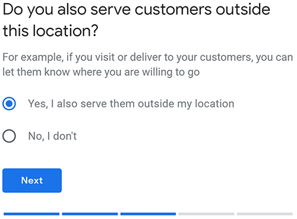
Task: Click the blue Next button
Action: pos(32,180)
